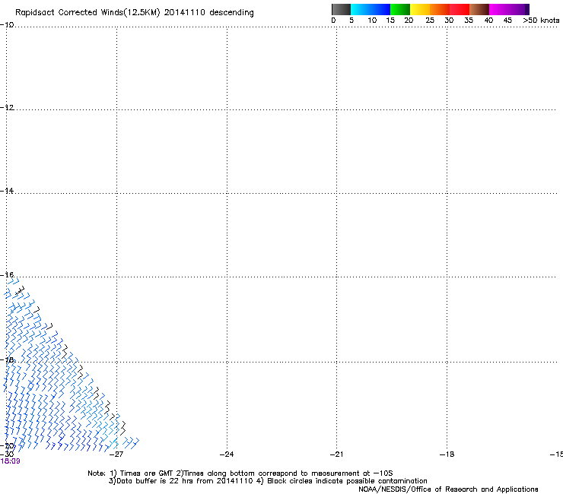
Task: Click the longitude label '-18' on bottom axis
Action: (x=447, y=454)
